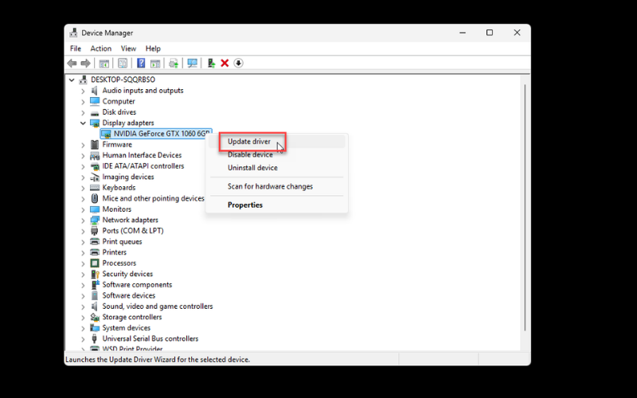Image resolution: width=637 pixels, height=398 pixels.
Task: Click the Back arrow toolbar icon
Action: pos(72,63)
